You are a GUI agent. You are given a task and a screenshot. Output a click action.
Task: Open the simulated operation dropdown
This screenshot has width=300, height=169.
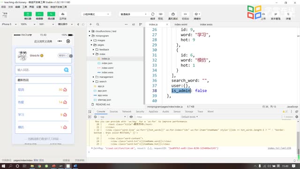(x=65, y=24)
